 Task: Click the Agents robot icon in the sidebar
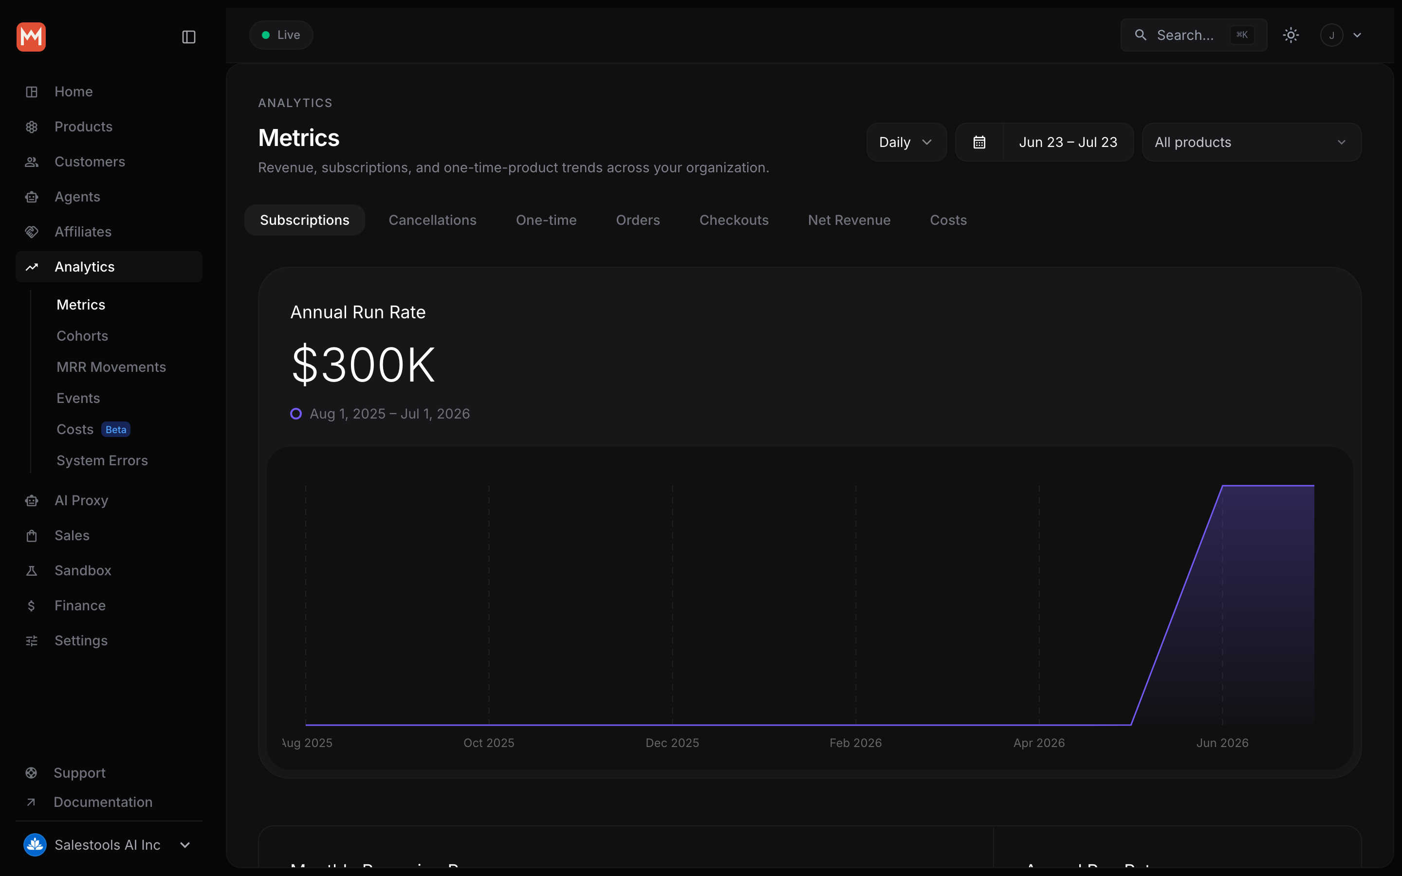32,197
